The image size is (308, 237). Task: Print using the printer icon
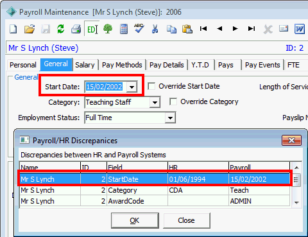tap(76, 29)
